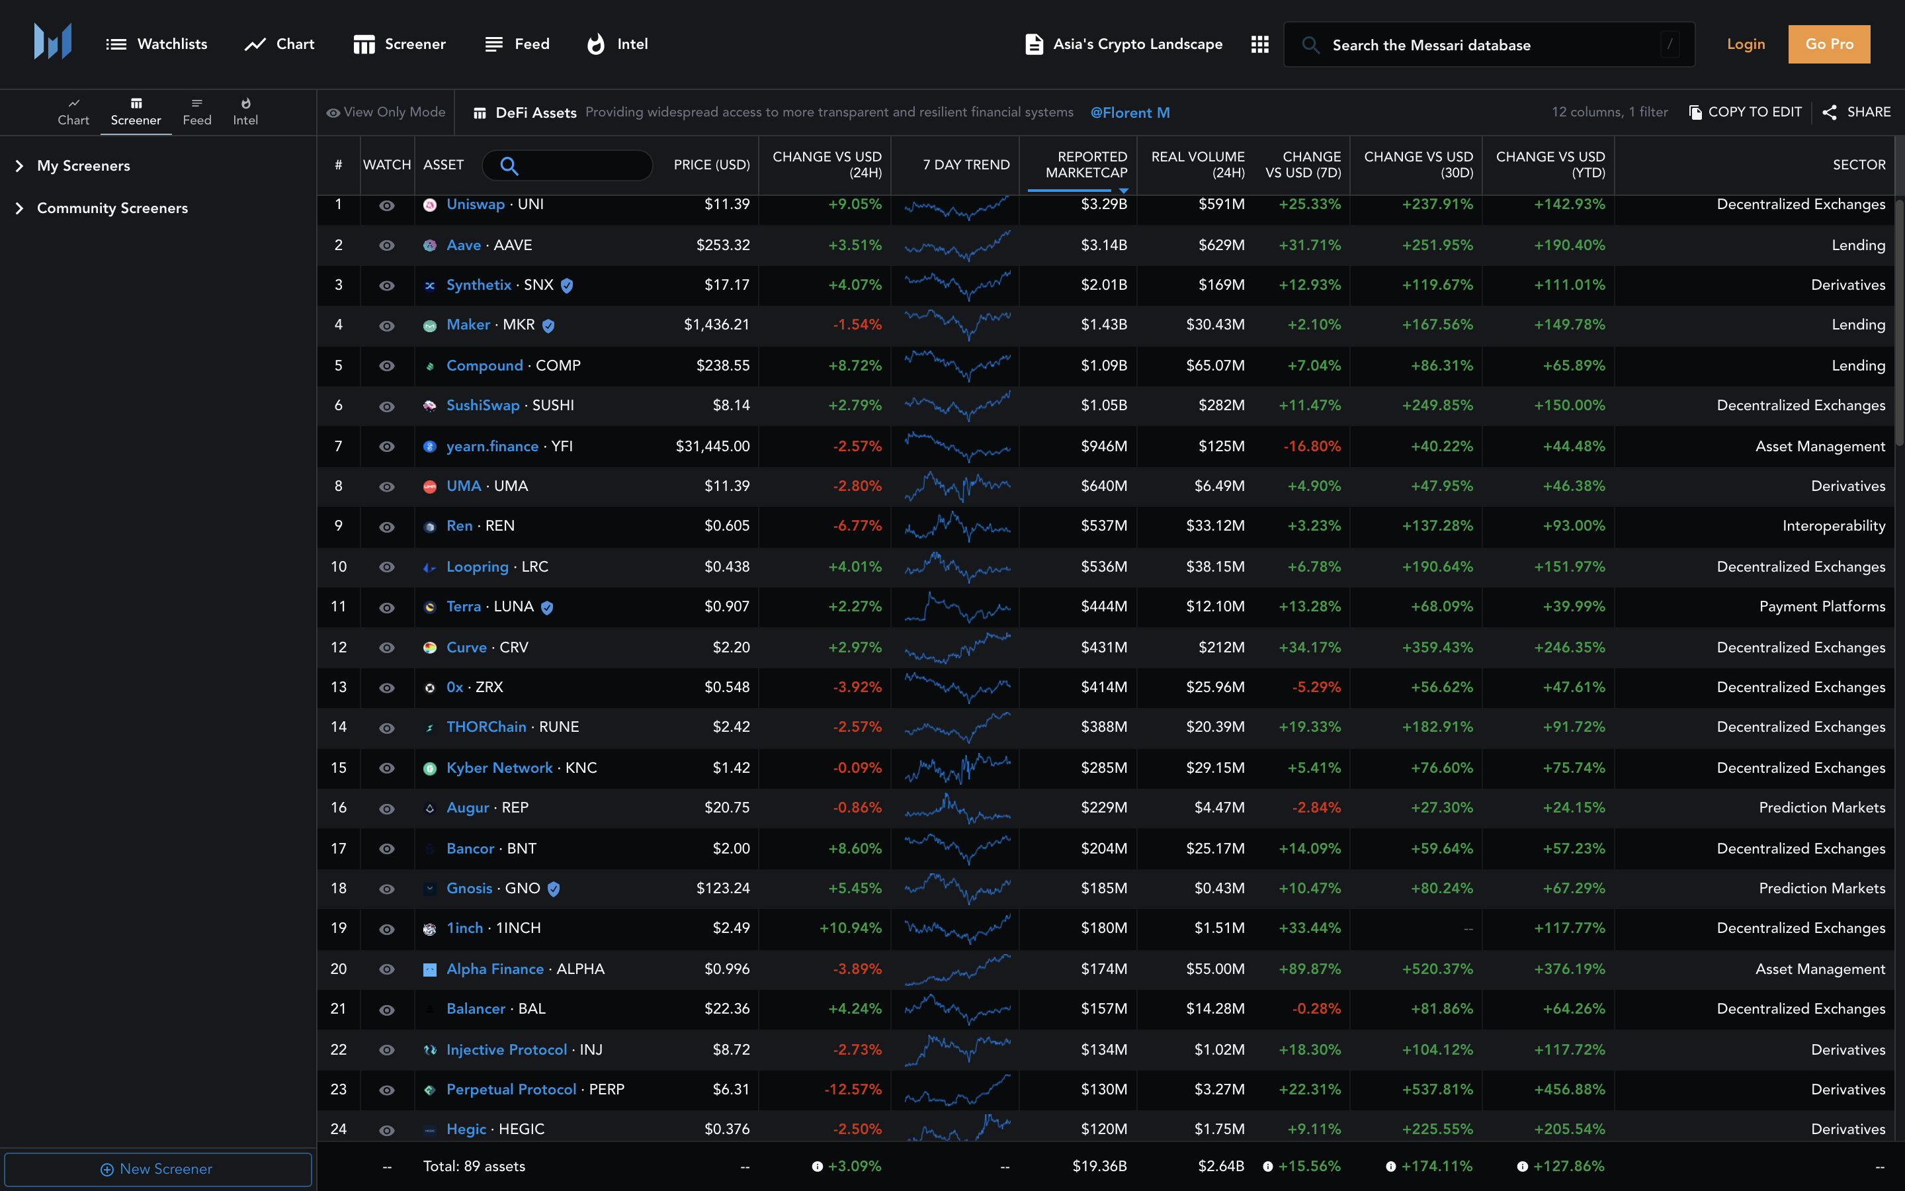Sort by Price (USD) column header

click(x=712, y=165)
